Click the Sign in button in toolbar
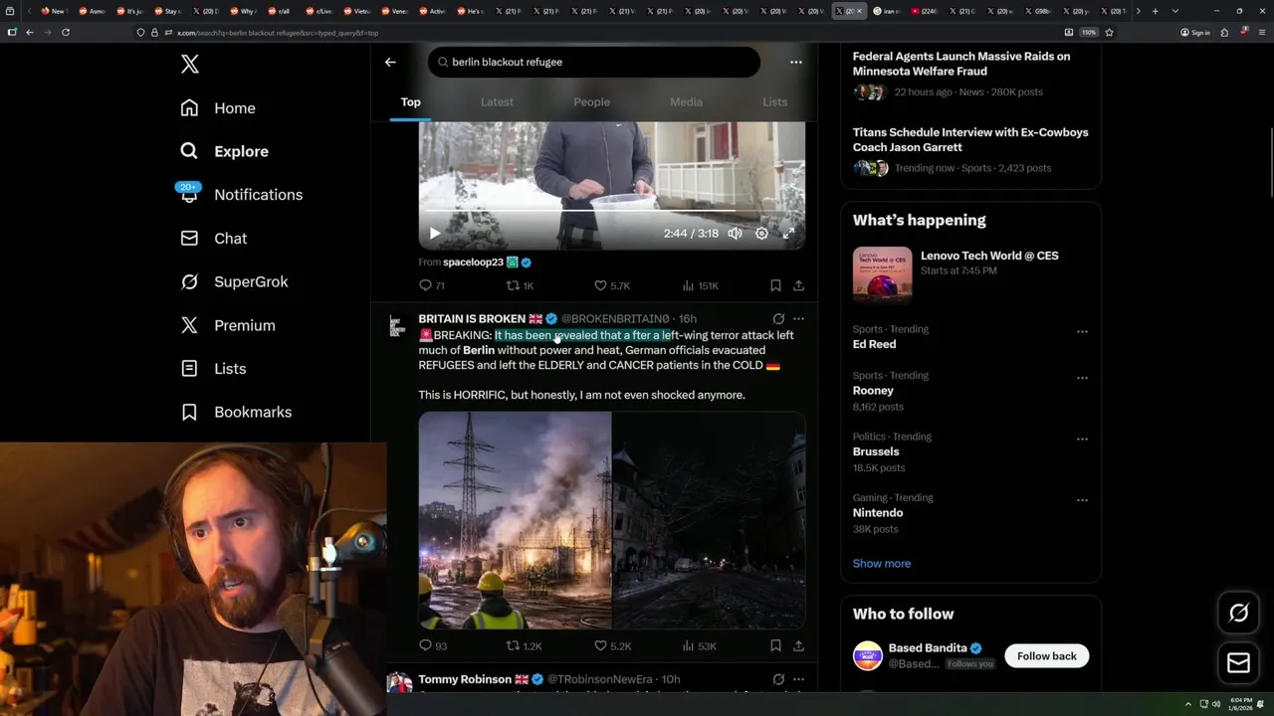The height and width of the screenshot is (716, 1274). coord(1195,32)
